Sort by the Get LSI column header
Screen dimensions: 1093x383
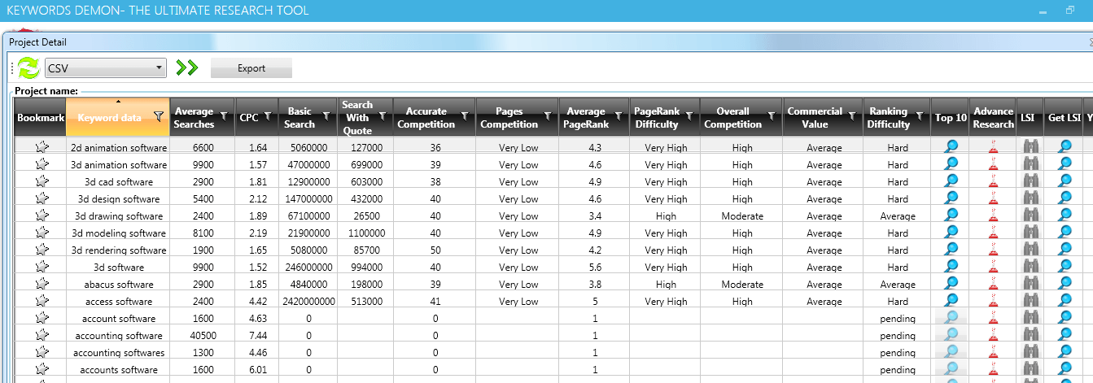pyautogui.click(x=1064, y=117)
